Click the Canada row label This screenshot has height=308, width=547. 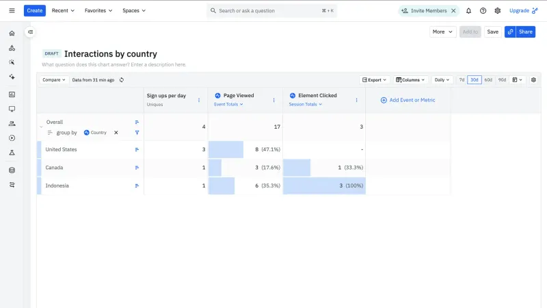(55, 168)
